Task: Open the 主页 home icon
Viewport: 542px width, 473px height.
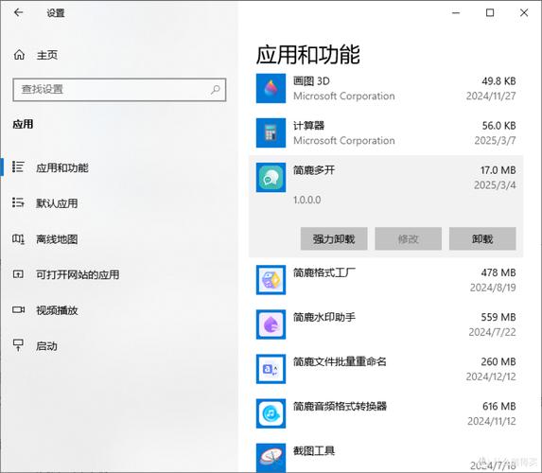Action: [x=19, y=55]
